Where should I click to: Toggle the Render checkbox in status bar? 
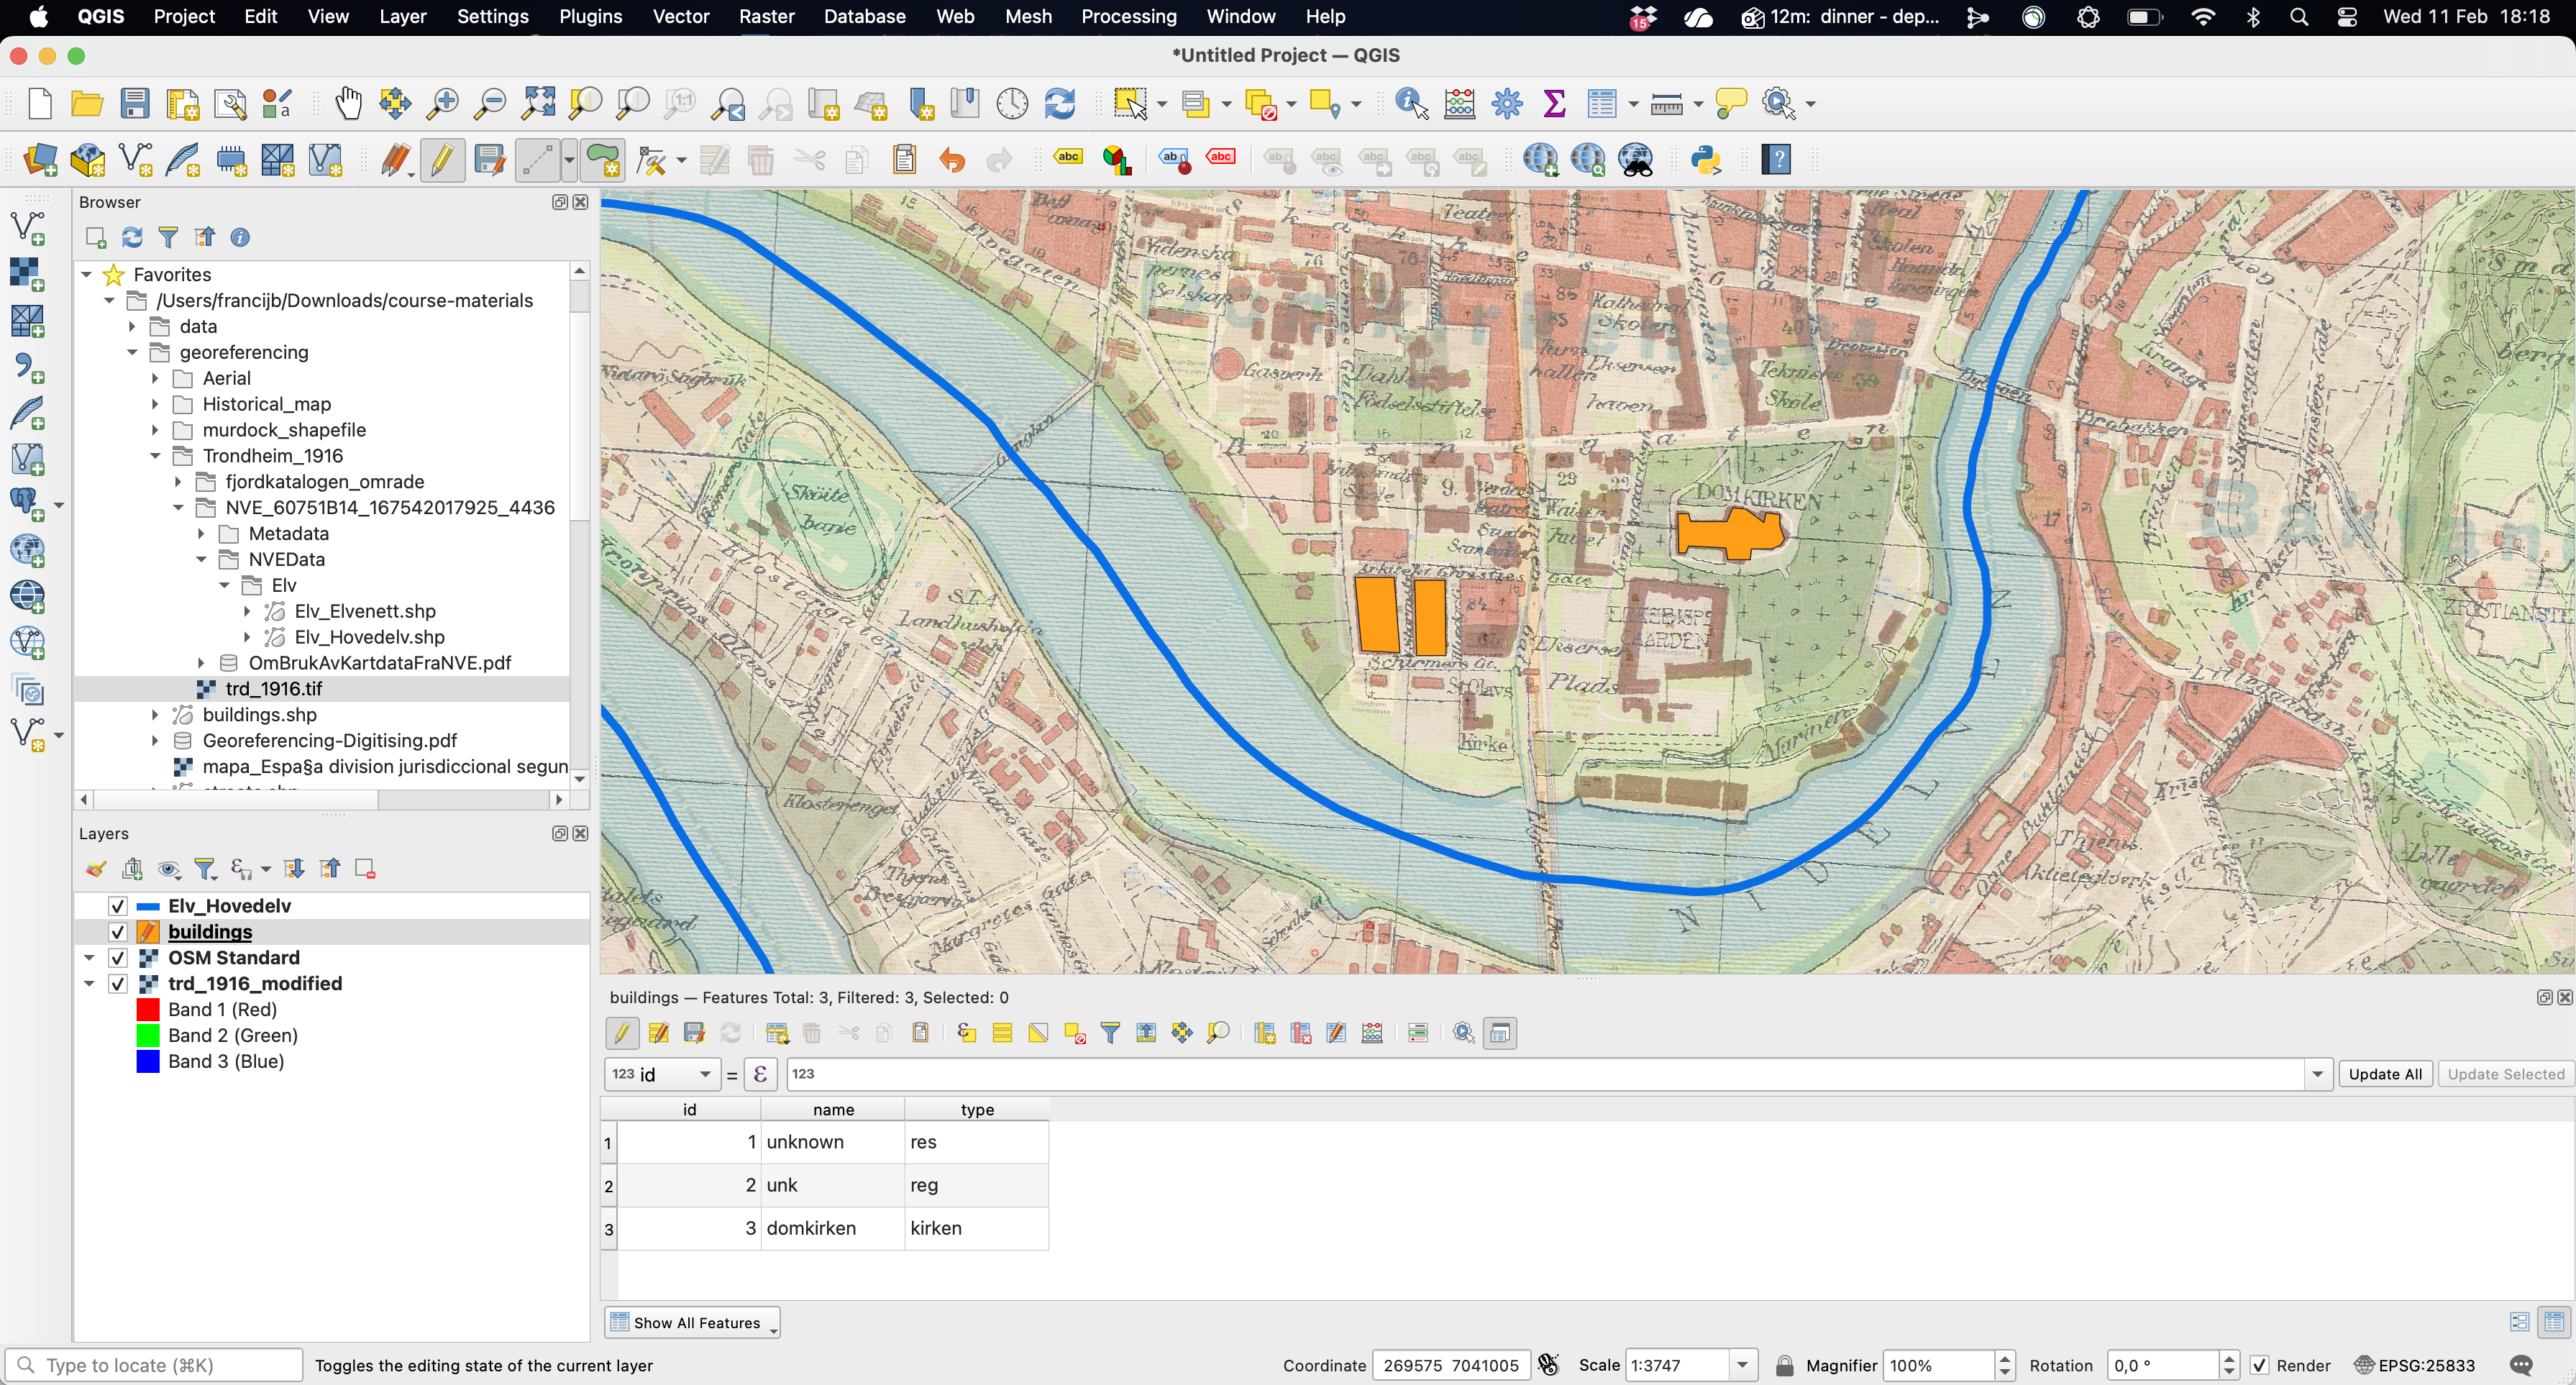[2260, 1366]
